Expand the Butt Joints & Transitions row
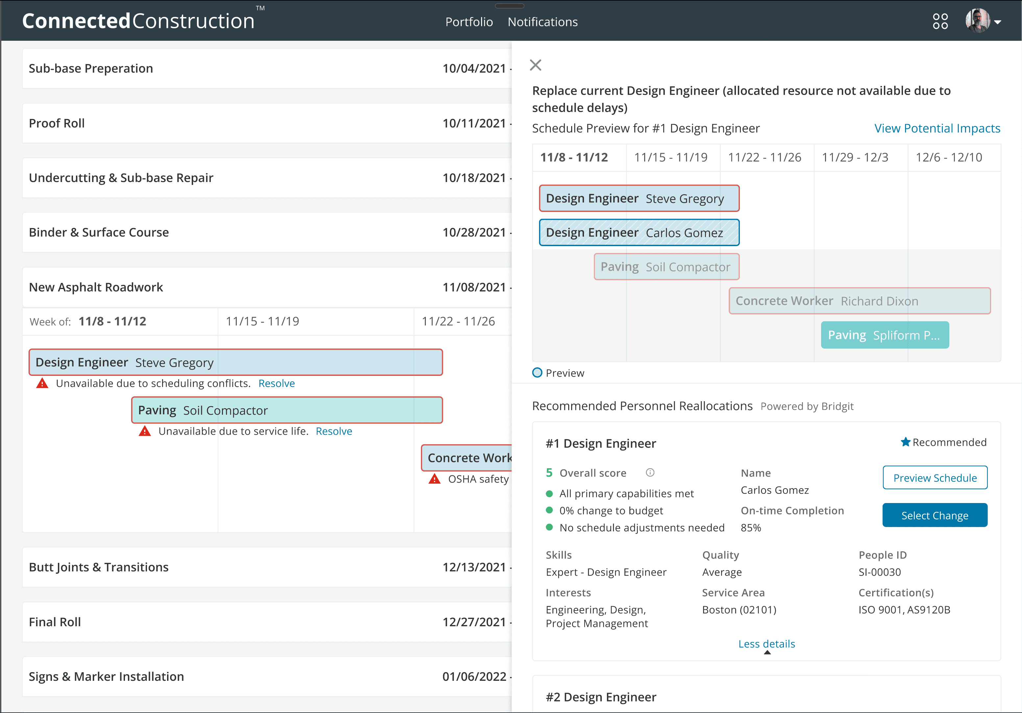This screenshot has width=1022, height=713. (x=267, y=567)
